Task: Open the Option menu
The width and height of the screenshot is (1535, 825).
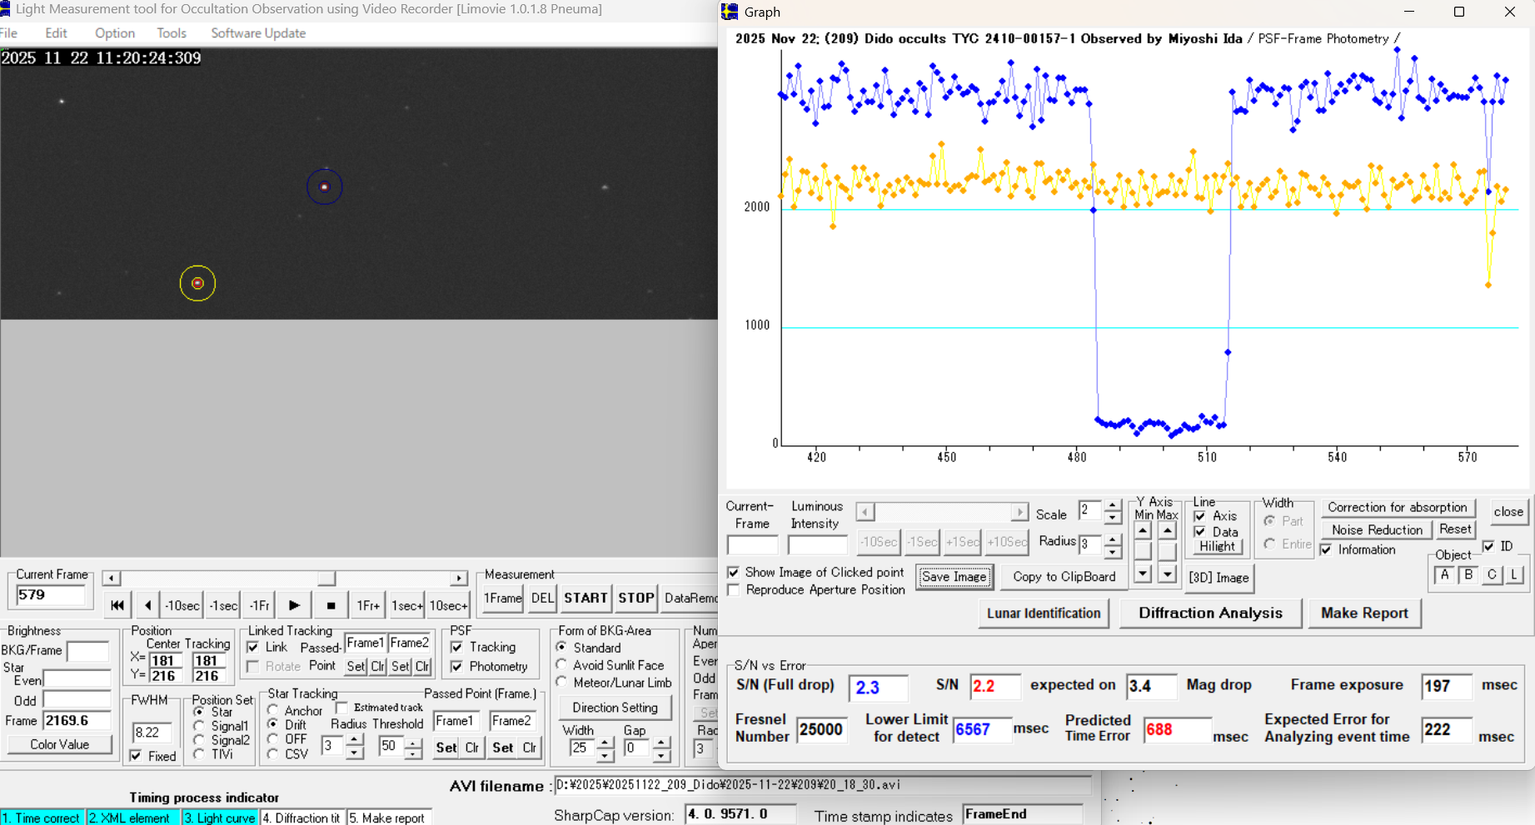Action: point(114,33)
